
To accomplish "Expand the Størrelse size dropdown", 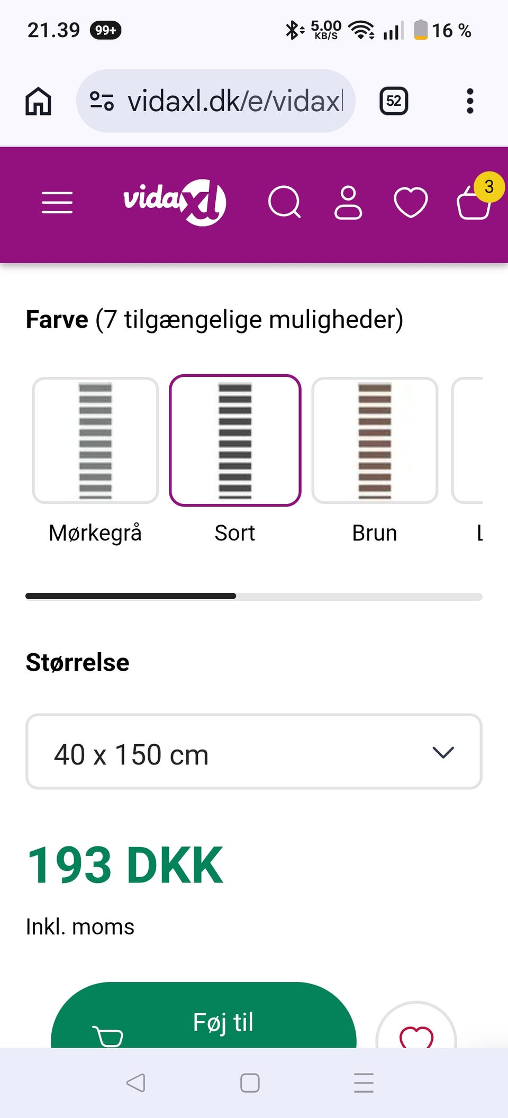I will [x=254, y=752].
